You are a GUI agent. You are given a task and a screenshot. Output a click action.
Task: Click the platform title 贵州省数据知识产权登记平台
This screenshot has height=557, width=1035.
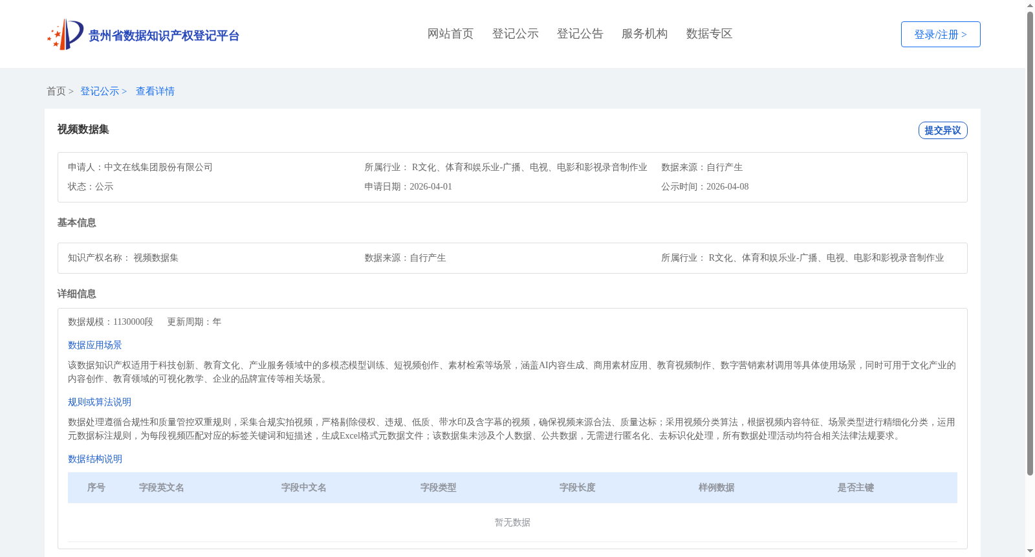[164, 36]
